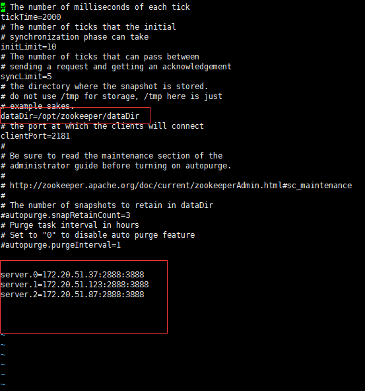This screenshot has width=365, height=391.
Task: Click the zookeeperAdmin.html#sc_maintenance URL
Action: [x=181, y=186]
